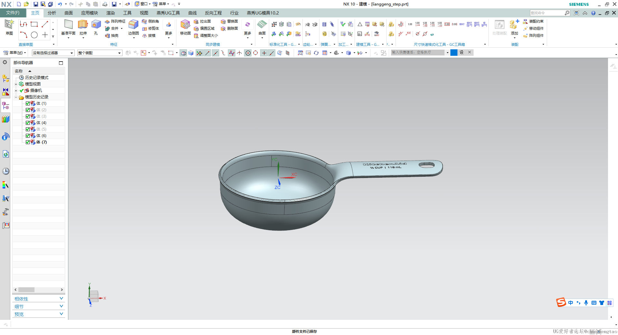The height and width of the screenshot is (335, 618).
Task: Open the Move Face (移动面) tool
Action: (x=185, y=27)
